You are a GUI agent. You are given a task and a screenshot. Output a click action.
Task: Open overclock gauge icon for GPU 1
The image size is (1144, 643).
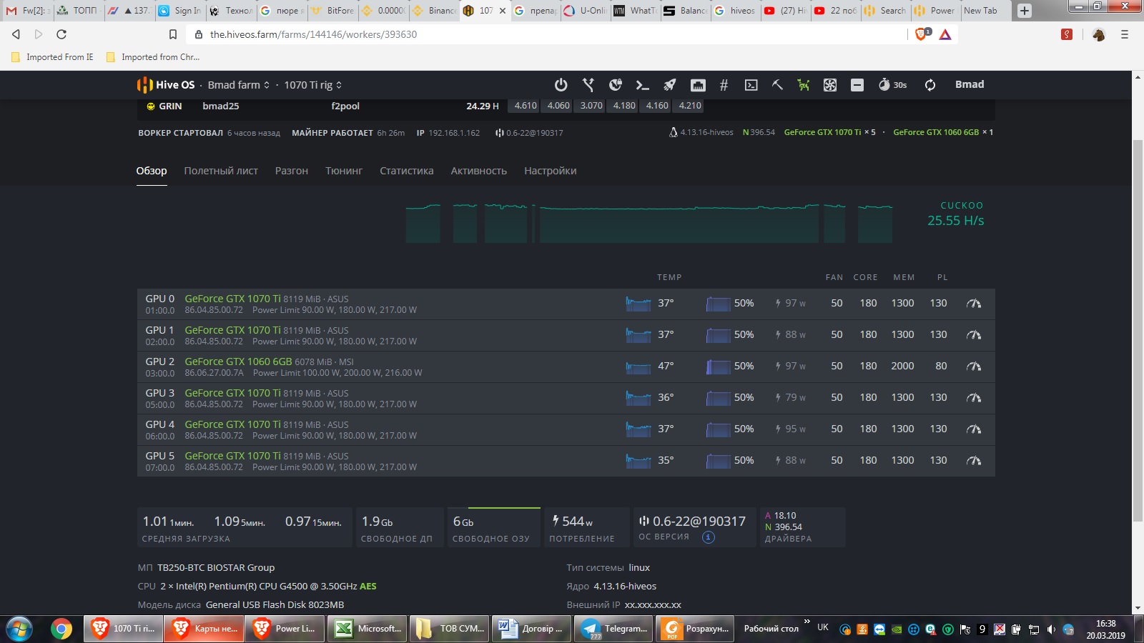click(974, 335)
